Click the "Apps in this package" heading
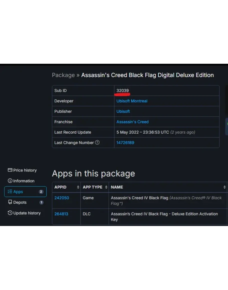The height and width of the screenshot is (290, 228). point(93,173)
